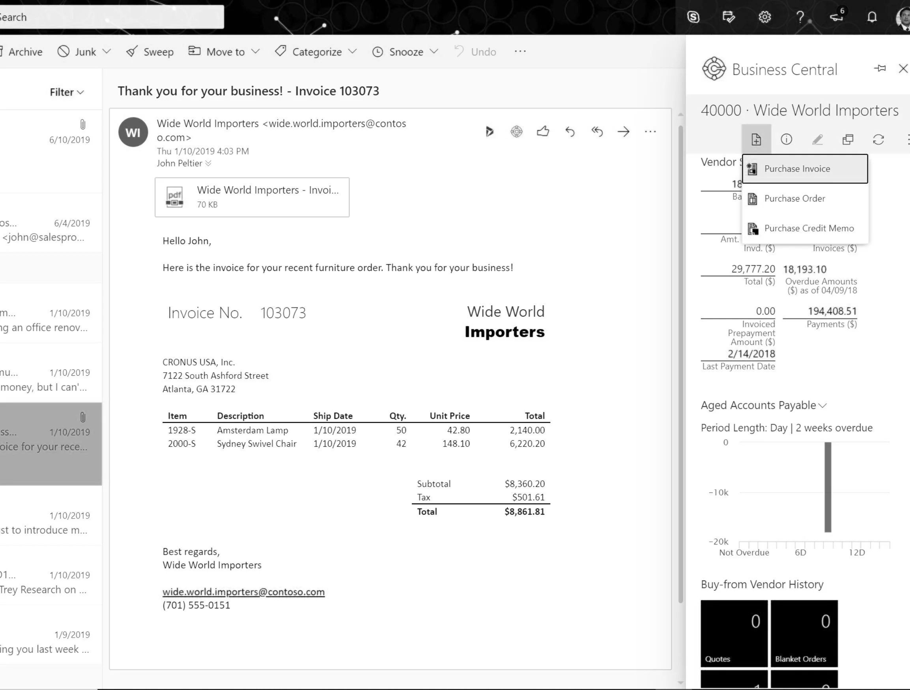Expand Aged Accounts Payable chevron
The width and height of the screenshot is (910, 690).
click(822, 405)
